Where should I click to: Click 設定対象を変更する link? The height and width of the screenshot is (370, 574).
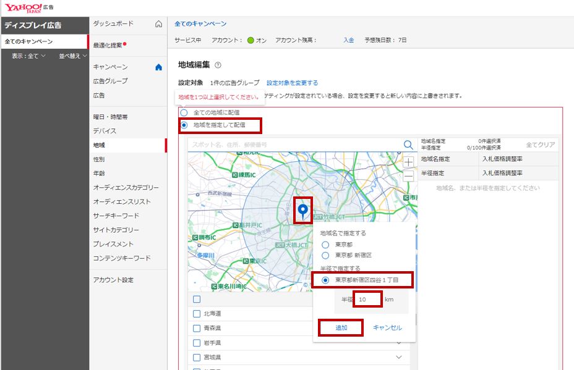click(x=292, y=83)
